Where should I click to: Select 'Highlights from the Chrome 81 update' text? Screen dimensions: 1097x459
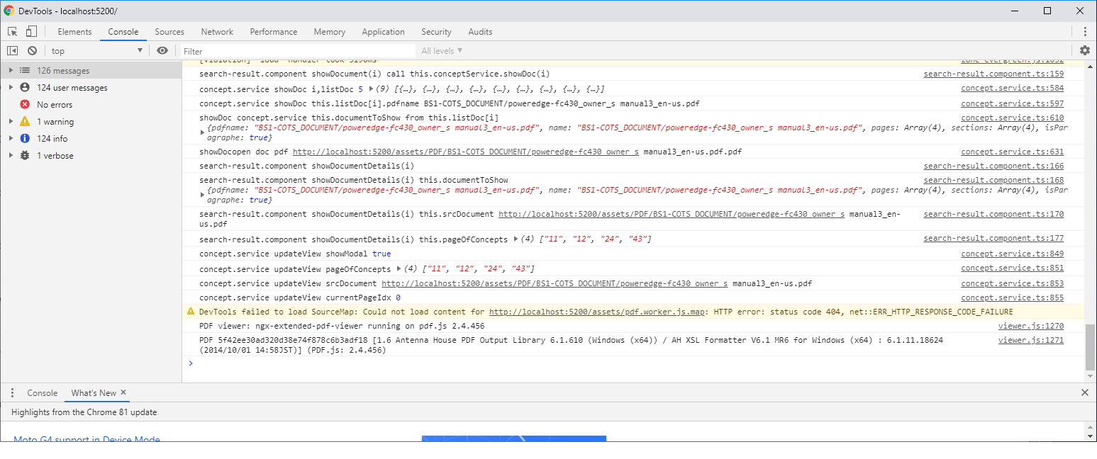[84, 412]
